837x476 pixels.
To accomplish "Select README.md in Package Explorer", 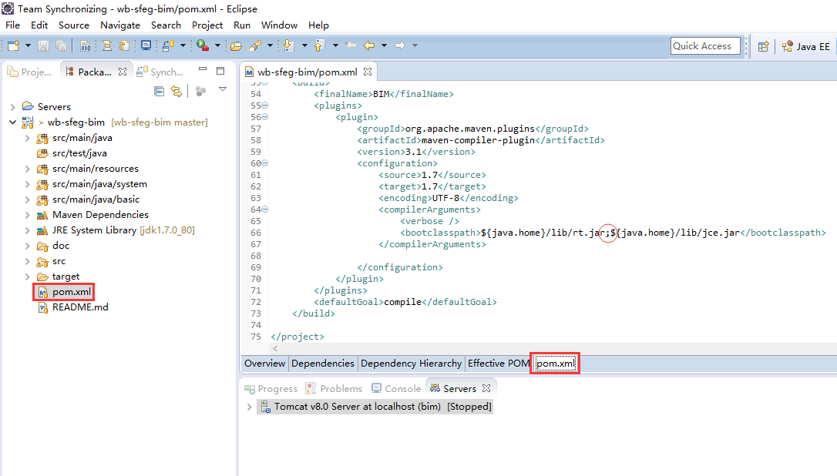I will click(73, 307).
